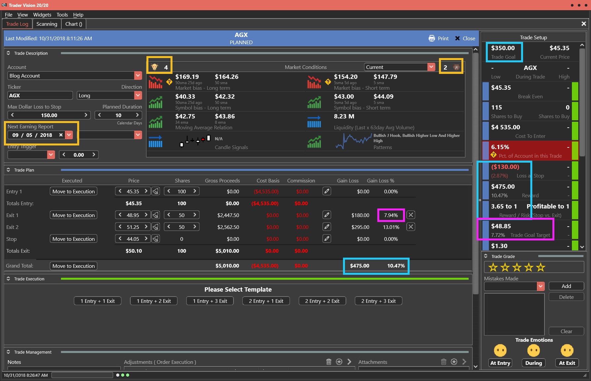Viewport: 591px width, 381px height.
Task: Open the Account dropdown showing Blog Account
Action: point(138,76)
